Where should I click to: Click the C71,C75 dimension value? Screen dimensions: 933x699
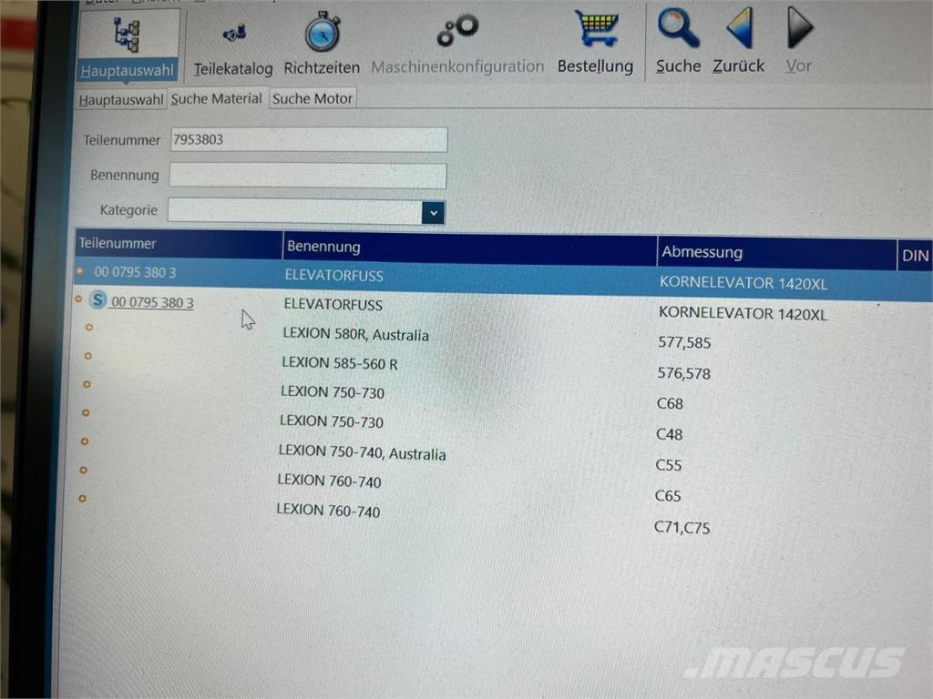(x=682, y=527)
